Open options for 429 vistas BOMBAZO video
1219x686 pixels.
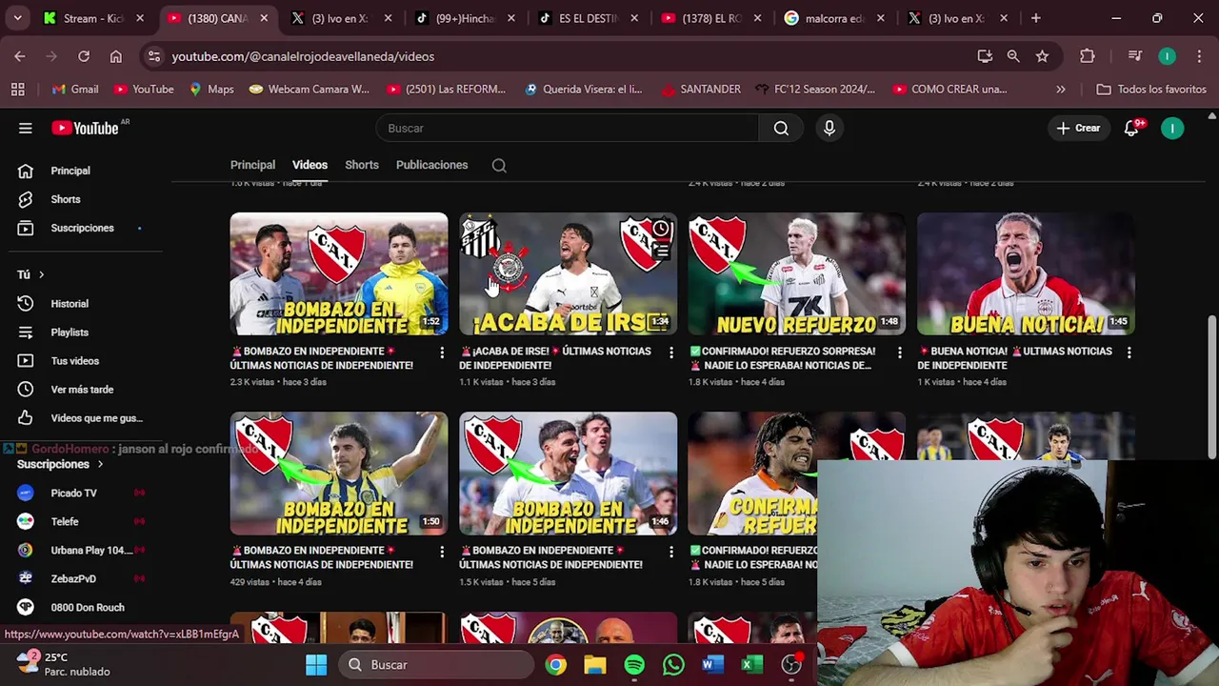click(442, 552)
